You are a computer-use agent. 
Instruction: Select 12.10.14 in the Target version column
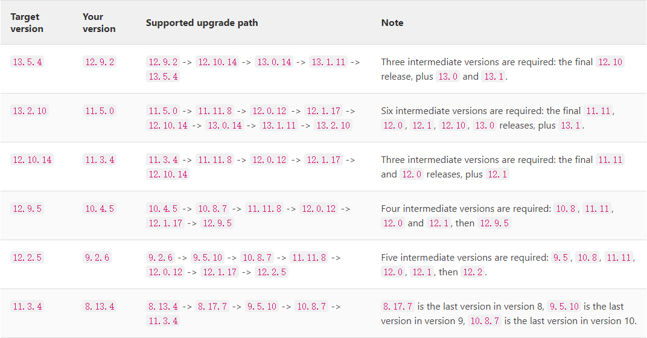pyautogui.click(x=32, y=160)
